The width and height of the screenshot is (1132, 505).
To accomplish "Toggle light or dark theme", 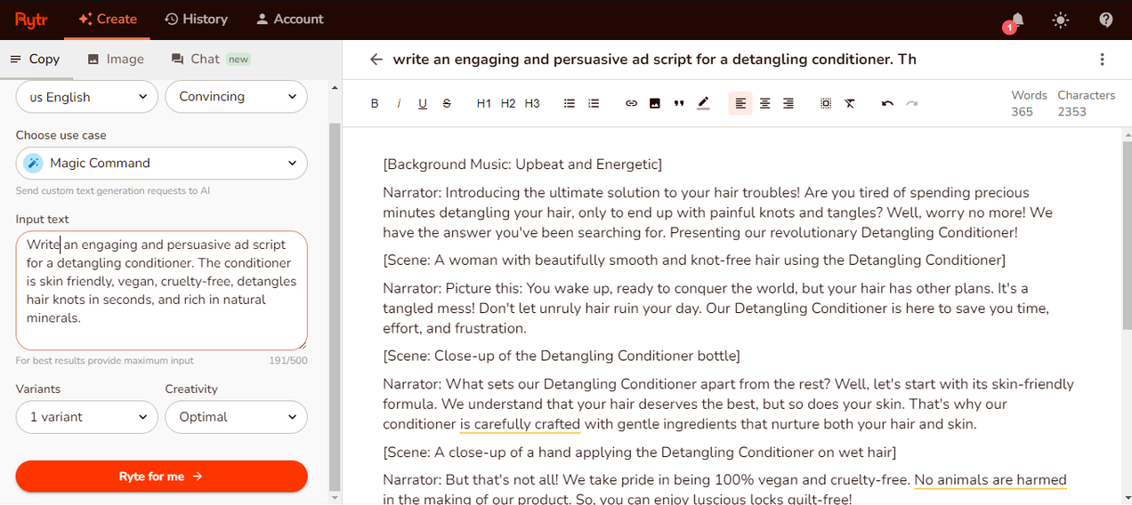I will 1061,20.
